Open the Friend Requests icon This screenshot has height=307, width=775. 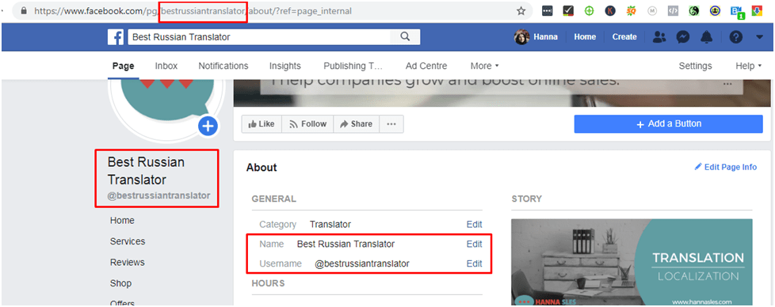659,37
